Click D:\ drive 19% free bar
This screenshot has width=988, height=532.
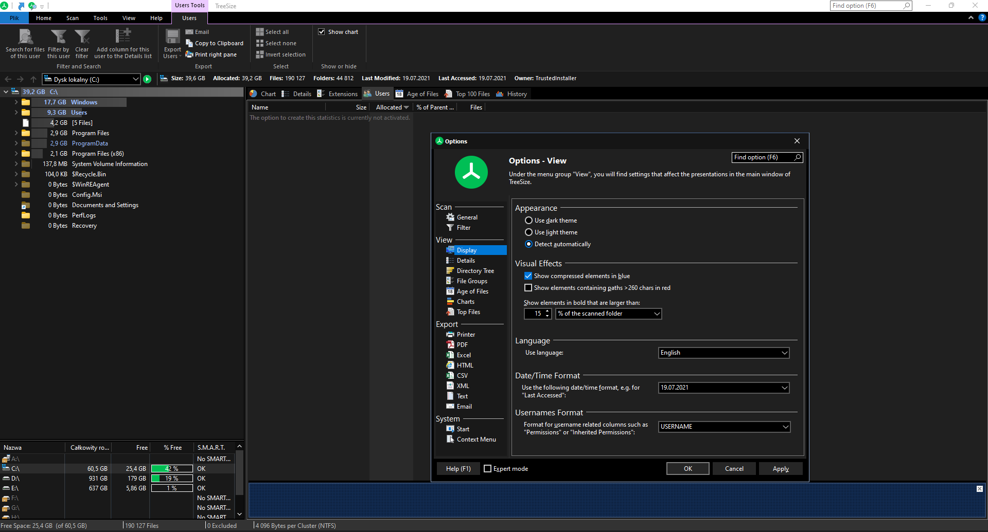click(172, 479)
